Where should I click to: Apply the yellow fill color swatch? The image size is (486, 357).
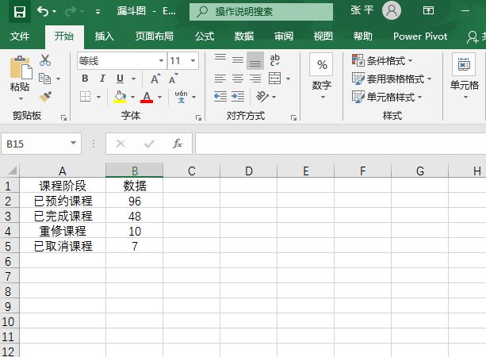tap(120, 97)
